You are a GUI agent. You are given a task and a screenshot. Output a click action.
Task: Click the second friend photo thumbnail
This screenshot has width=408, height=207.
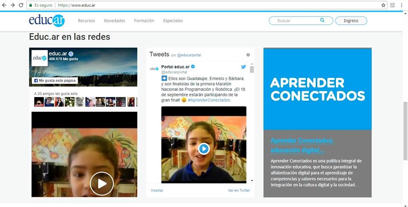[x=49, y=102]
